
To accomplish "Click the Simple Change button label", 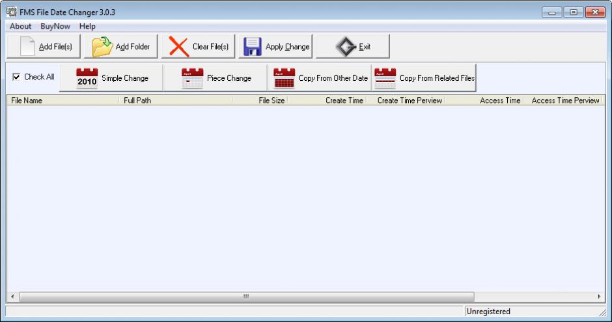I will (125, 78).
